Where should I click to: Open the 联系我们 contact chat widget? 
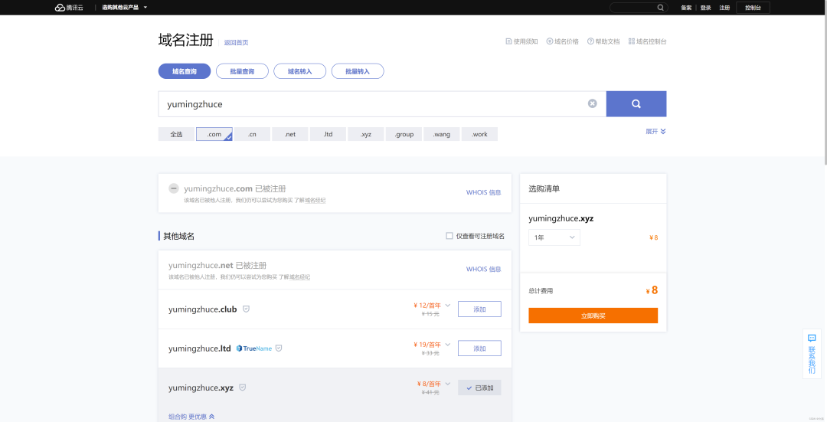(812, 353)
